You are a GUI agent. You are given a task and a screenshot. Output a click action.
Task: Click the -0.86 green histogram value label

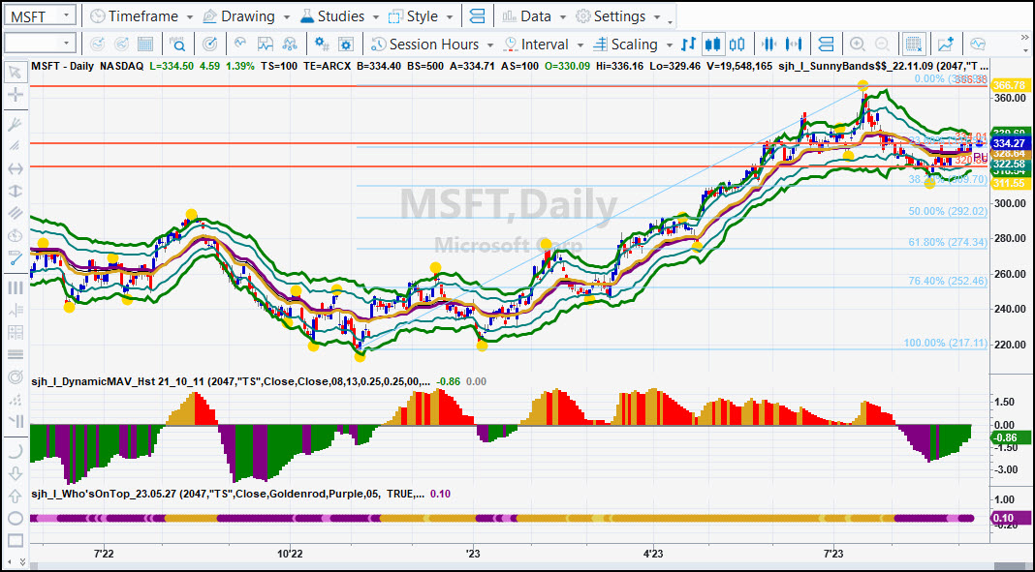[1010, 437]
